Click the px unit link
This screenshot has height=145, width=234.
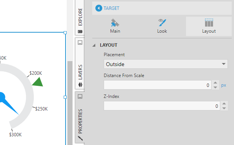[x=223, y=85]
